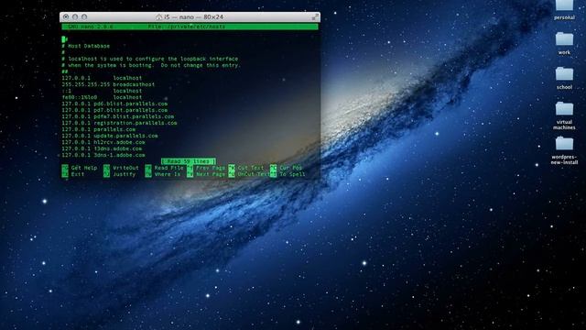Open the virtual machines folder
The height and width of the screenshot is (330, 586).
(564, 109)
